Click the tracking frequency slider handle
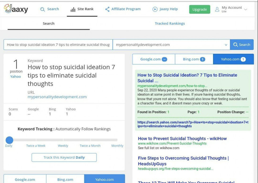258x183 pixels. tap(9, 140)
